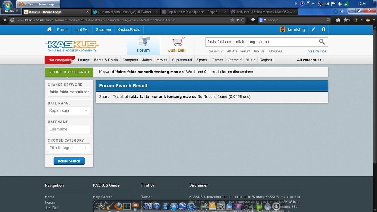
Task: Open a new tab with the plus icon
Action: (x=342, y=12)
